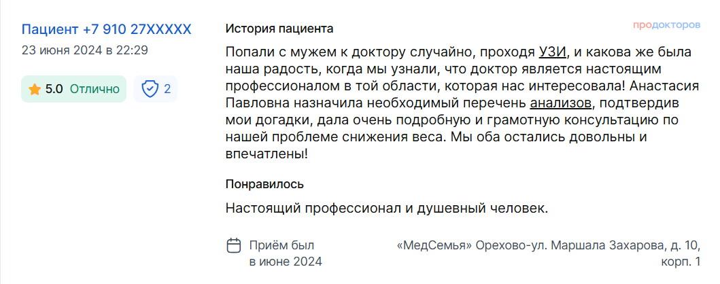Viewport: 720px width, 284px height.
Task: Click the shield verification checkmark icon
Action: point(150,89)
